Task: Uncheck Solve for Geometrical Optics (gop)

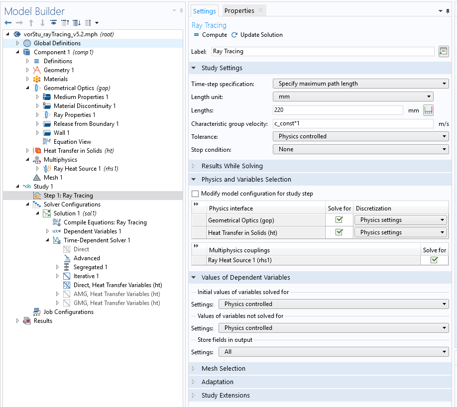Action: pyautogui.click(x=339, y=219)
